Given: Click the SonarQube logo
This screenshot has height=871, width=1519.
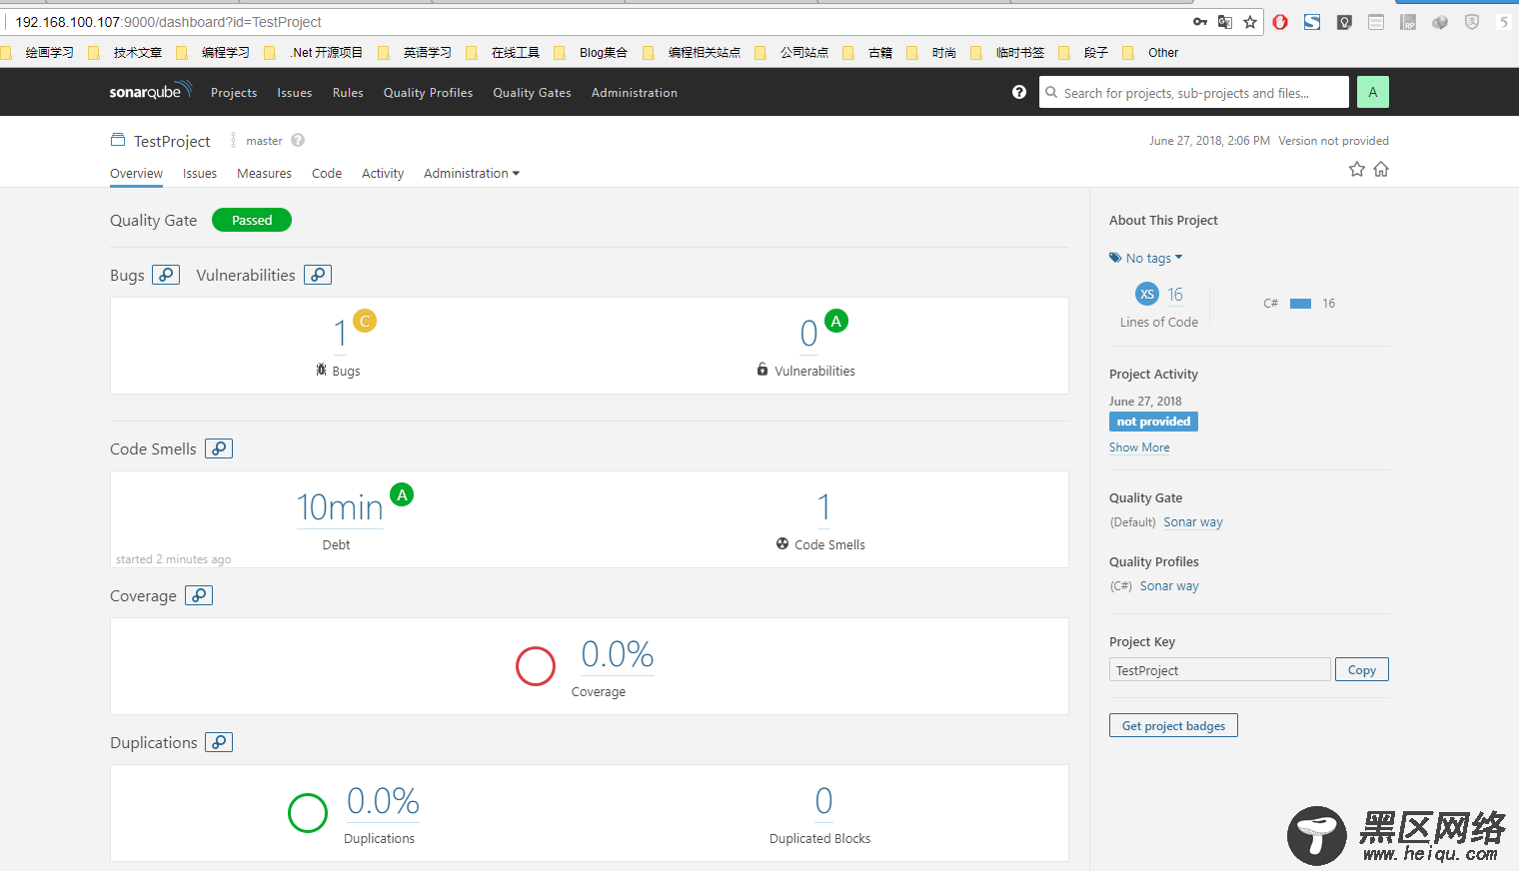Looking at the screenshot, I should pyautogui.click(x=150, y=91).
